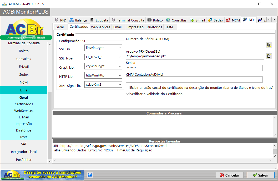The image size is (278, 181).
Task: Select DF-e in the sidebar
Action: click(x=24, y=90)
